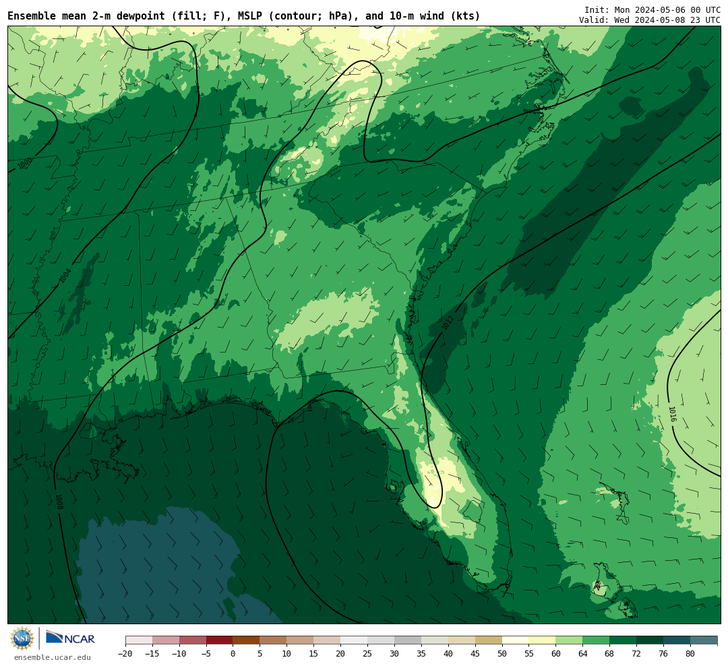728x666 pixels.
Task: Click the map title about ensemble mean dewpoint
Action: tap(244, 16)
